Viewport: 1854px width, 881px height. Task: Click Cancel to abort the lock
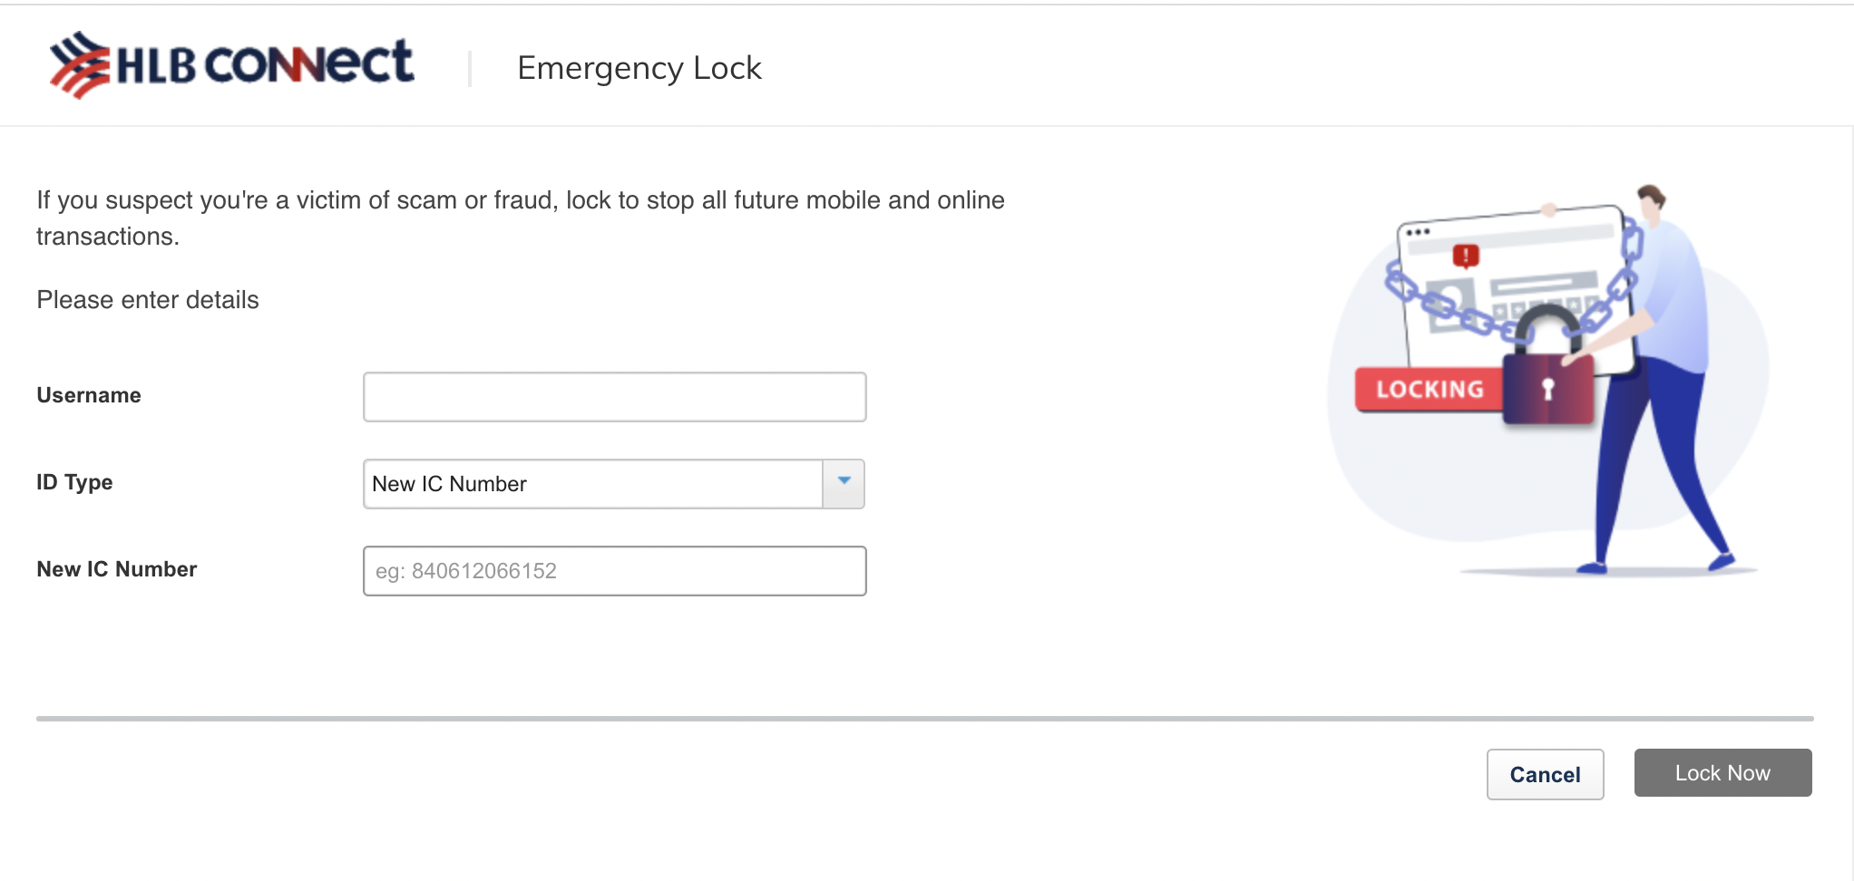(1545, 774)
